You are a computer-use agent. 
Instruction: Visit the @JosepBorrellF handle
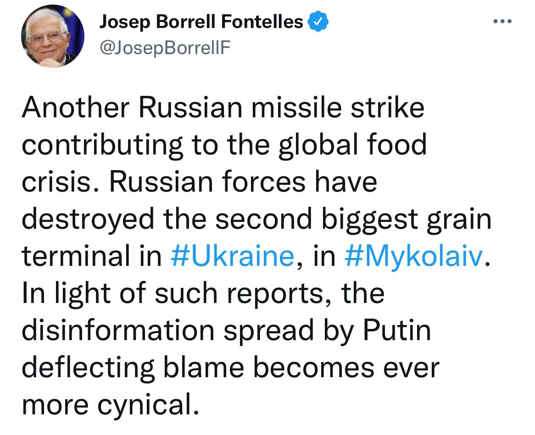(165, 48)
